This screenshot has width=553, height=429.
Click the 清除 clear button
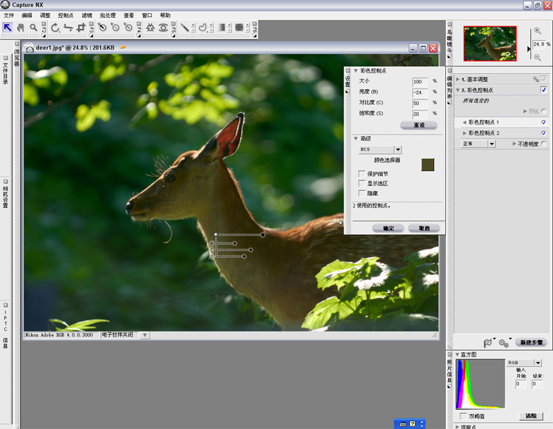tap(531, 416)
